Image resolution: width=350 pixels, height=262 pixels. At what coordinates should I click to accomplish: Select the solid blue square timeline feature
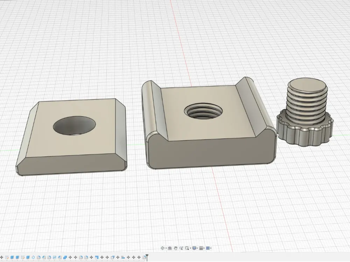(97, 257)
